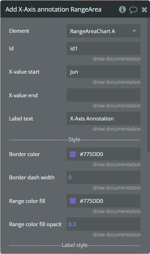
Task: Open the Range color fill swatch
Action: [x=73, y=201]
